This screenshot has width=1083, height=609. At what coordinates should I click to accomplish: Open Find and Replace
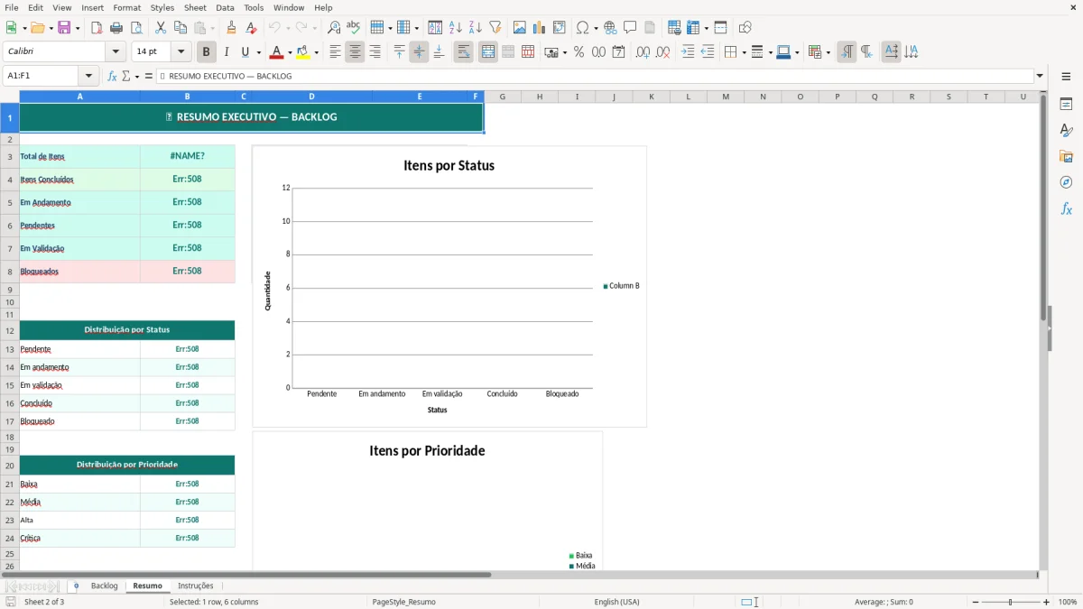(334, 28)
